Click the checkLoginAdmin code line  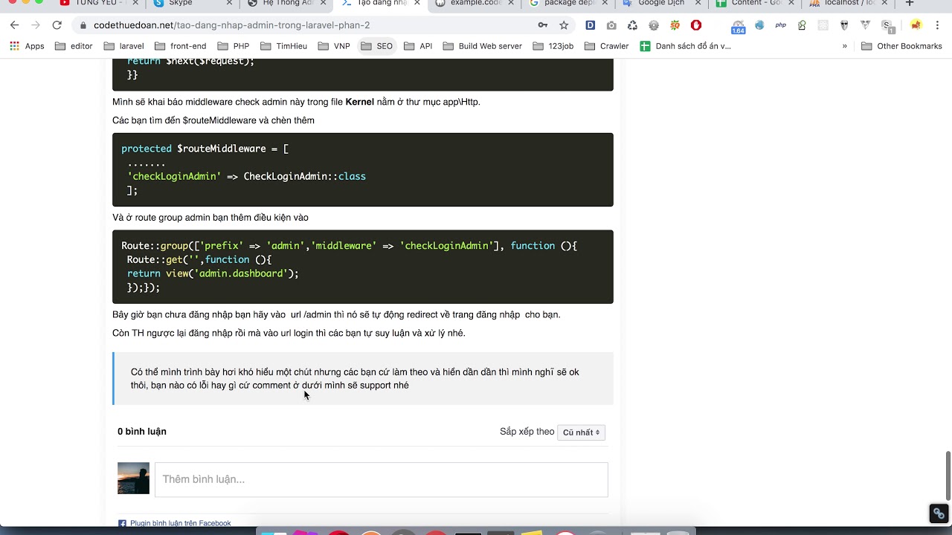[x=246, y=176]
